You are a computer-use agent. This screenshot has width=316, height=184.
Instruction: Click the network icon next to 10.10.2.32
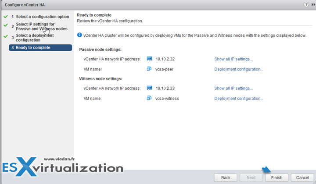[x=150, y=59]
